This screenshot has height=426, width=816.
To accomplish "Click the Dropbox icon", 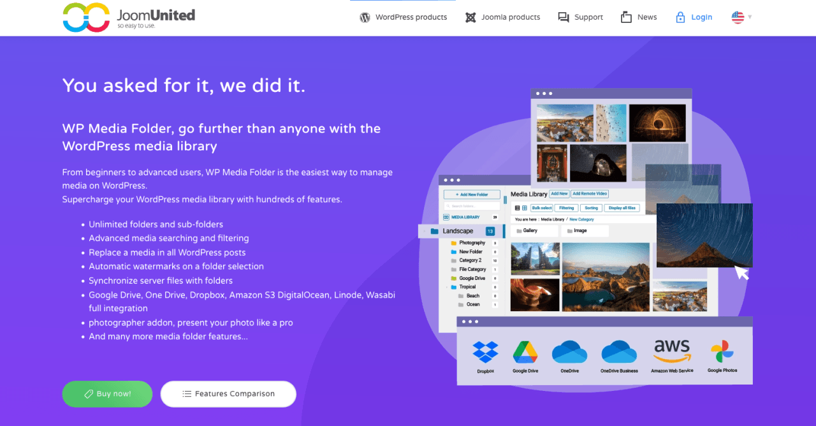I will [485, 353].
